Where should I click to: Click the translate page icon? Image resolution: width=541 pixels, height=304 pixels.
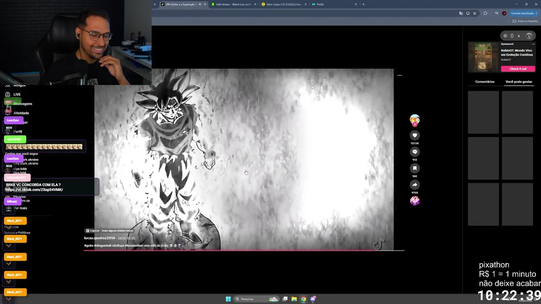pyautogui.click(x=461, y=13)
